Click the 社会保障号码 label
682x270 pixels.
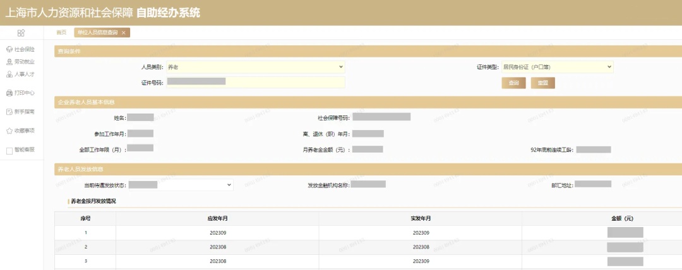coord(333,118)
